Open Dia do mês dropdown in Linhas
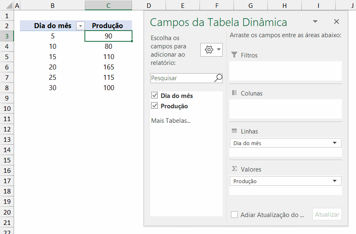The image size is (356, 234). point(334,143)
